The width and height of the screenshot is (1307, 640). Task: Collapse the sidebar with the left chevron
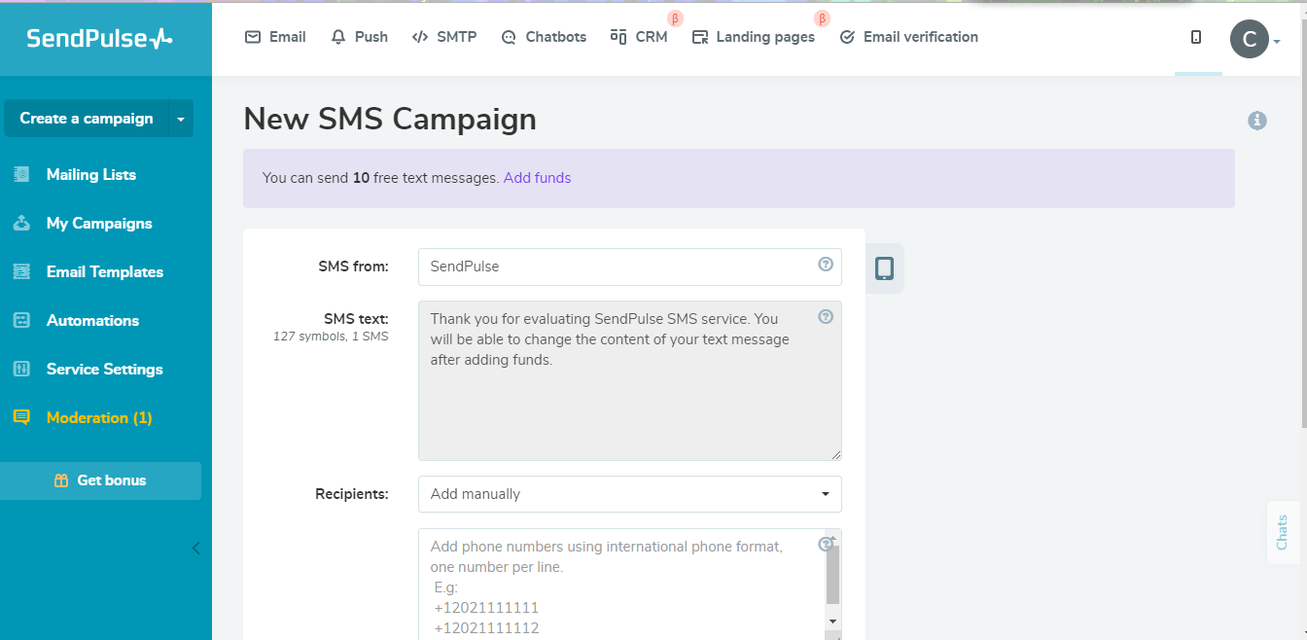[x=196, y=548]
